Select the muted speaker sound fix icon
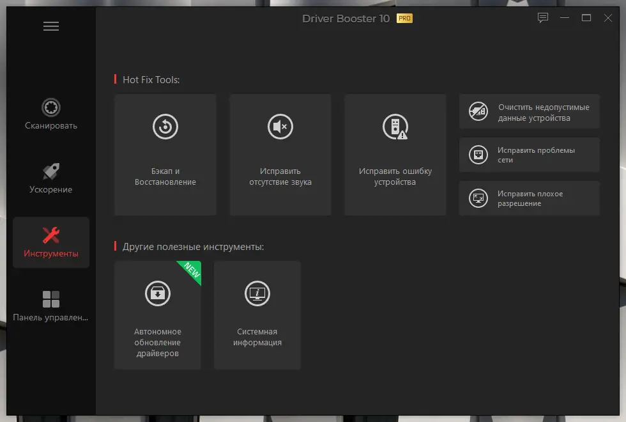 click(280, 127)
